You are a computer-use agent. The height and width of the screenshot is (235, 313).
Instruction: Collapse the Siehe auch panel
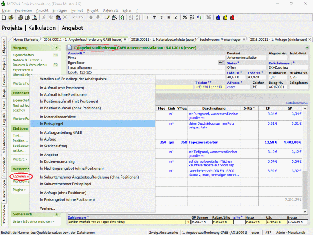coord(56,214)
